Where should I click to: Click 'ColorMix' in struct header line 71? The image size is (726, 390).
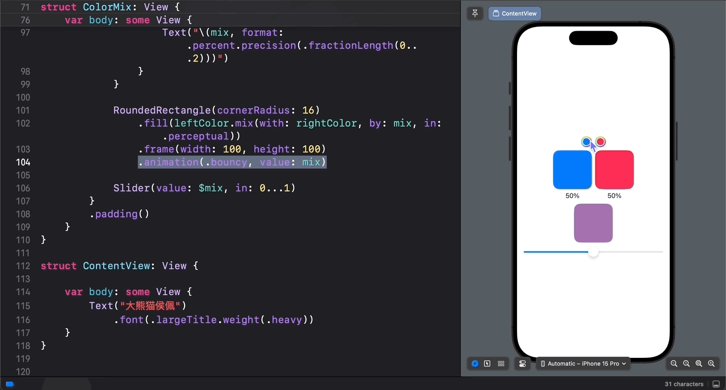(107, 7)
